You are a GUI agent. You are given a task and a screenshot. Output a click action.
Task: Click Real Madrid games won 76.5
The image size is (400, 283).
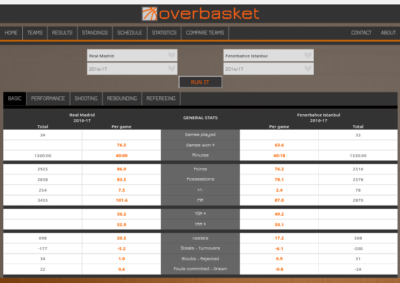pos(121,145)
